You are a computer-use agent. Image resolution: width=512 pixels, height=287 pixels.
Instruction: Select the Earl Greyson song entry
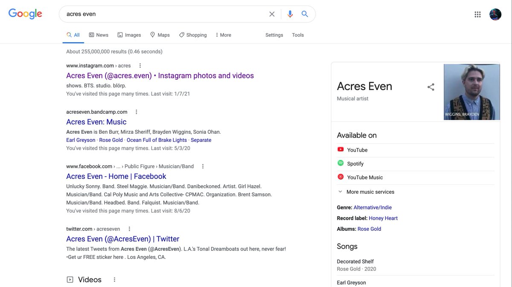click(x=352, y=283)
